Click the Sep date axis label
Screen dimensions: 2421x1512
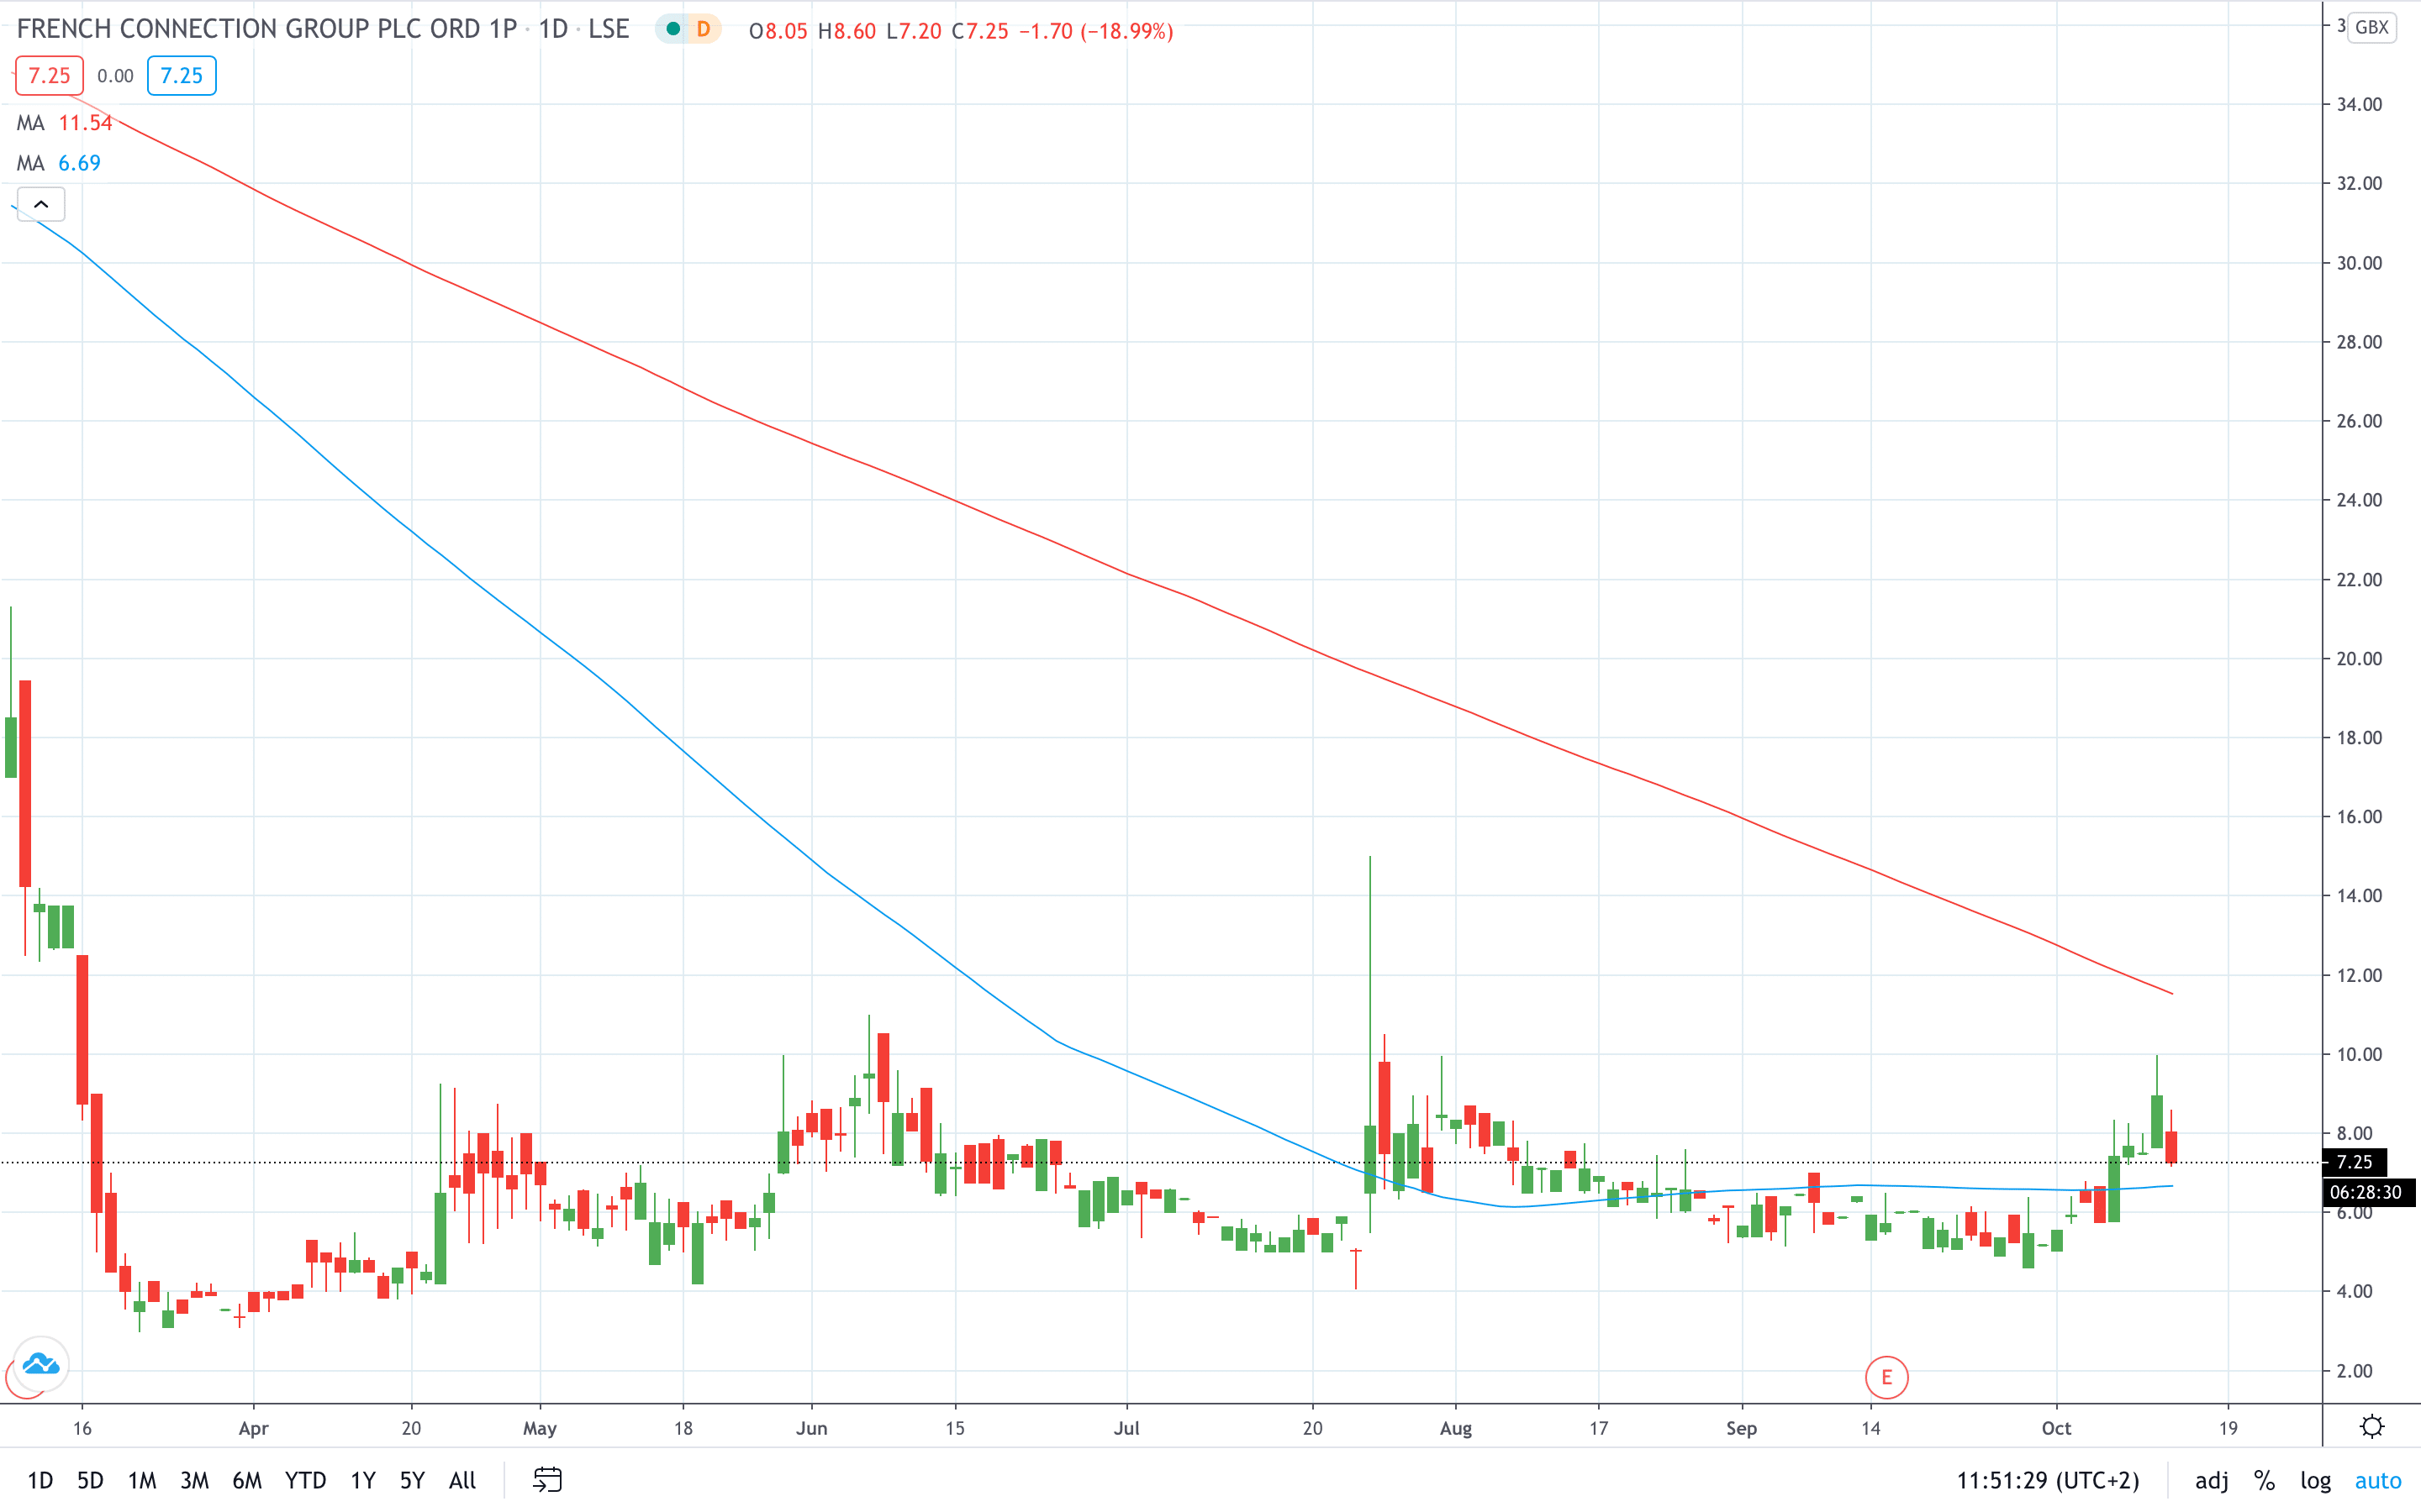pos(1741,1428)
